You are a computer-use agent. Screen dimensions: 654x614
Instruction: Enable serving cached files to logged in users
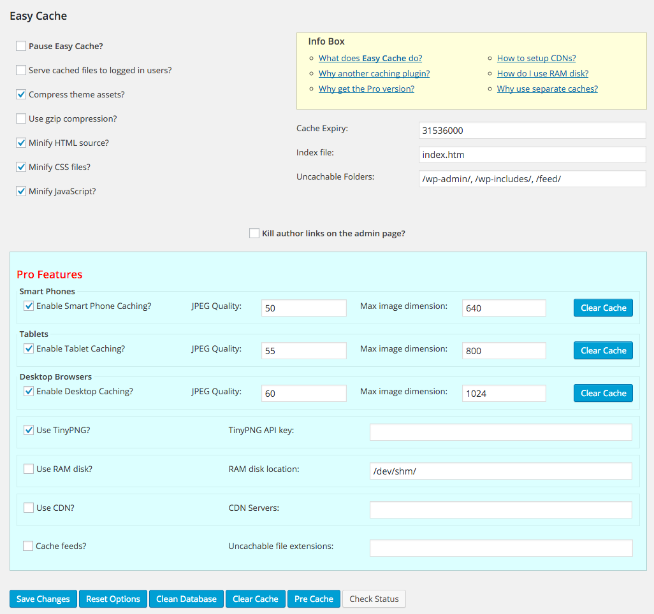tap(21, 70)
